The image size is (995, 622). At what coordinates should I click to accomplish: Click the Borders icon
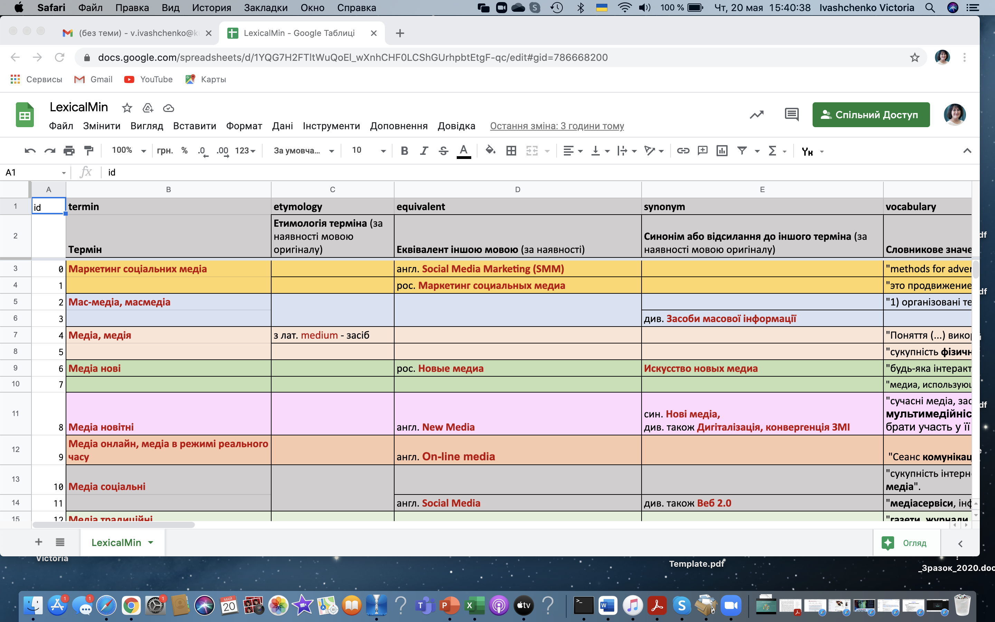click(x=511, y=151)
